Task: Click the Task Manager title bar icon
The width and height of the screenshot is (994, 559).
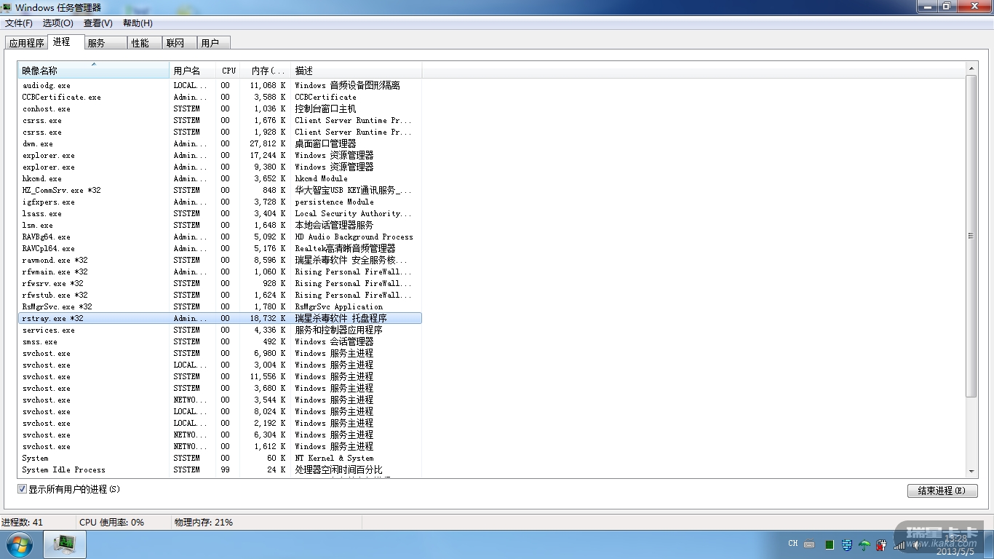Action: coord(7,7)
